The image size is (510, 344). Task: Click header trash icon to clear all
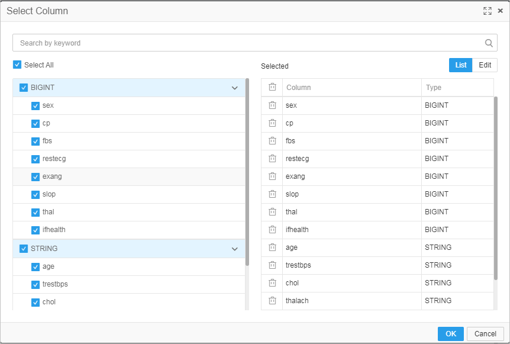272,87
